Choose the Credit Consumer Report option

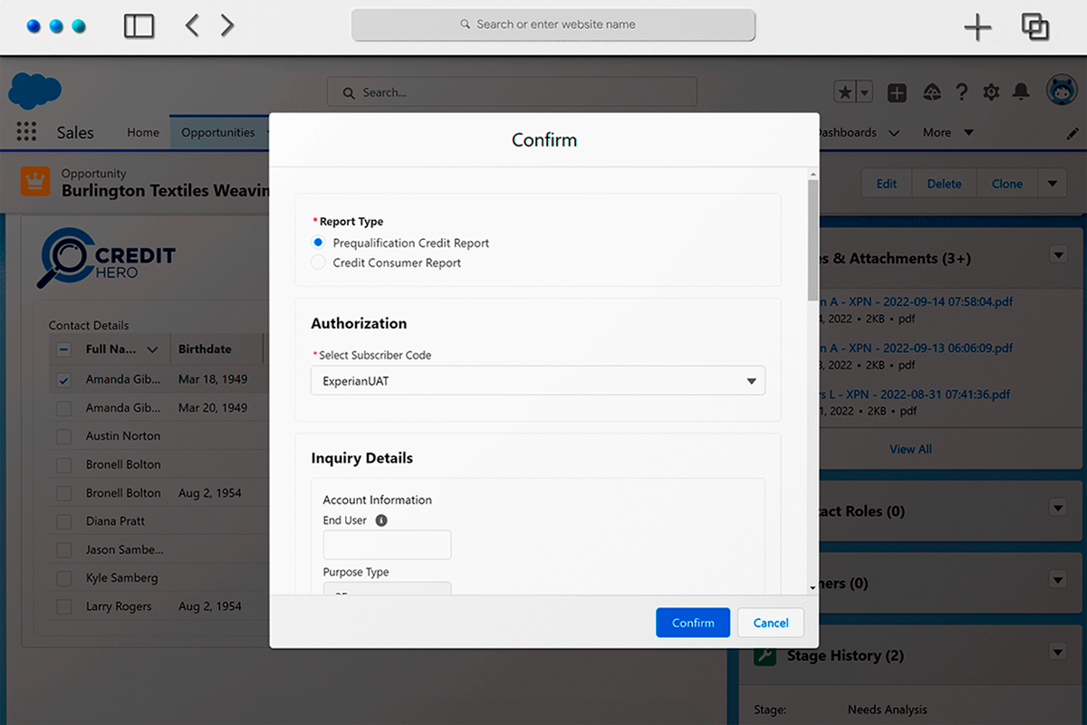tap(318, 261)
